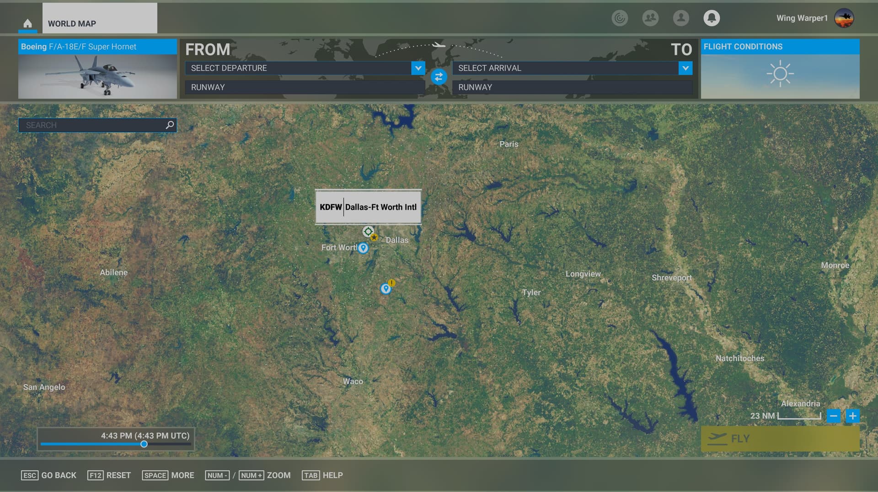Zoom in the map with plus button
878x492 pixels.
pyautogui.click(x=852, y=416)
